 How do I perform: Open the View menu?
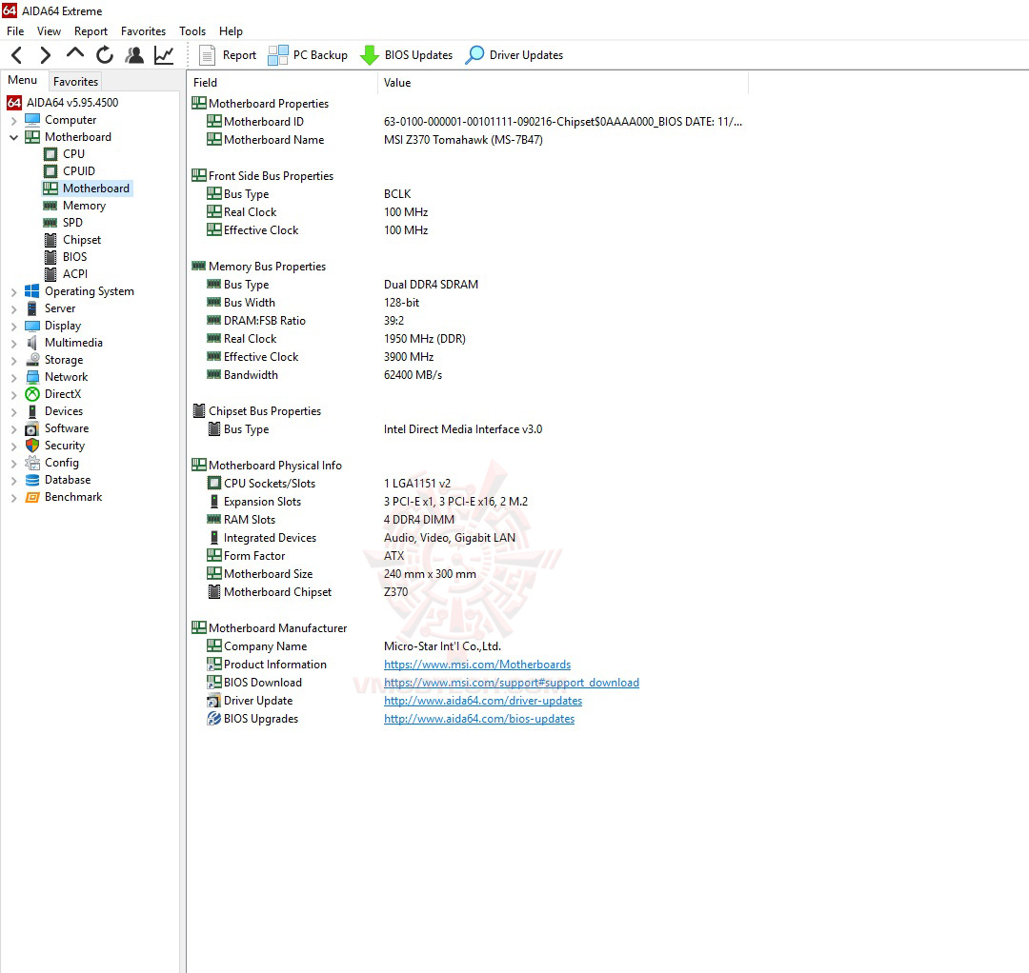(49, 30)
